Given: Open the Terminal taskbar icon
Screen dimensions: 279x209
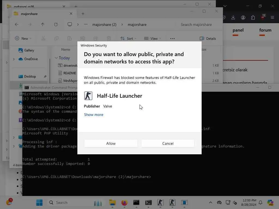Looking at the screenshot, I should point(148,202).
